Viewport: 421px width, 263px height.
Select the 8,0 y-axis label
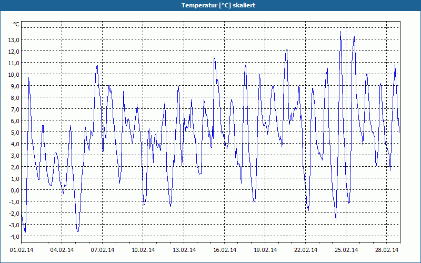coord(15,97)
